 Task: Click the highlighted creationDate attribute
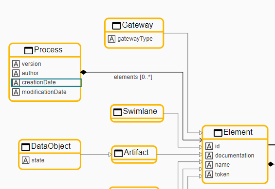46,82
